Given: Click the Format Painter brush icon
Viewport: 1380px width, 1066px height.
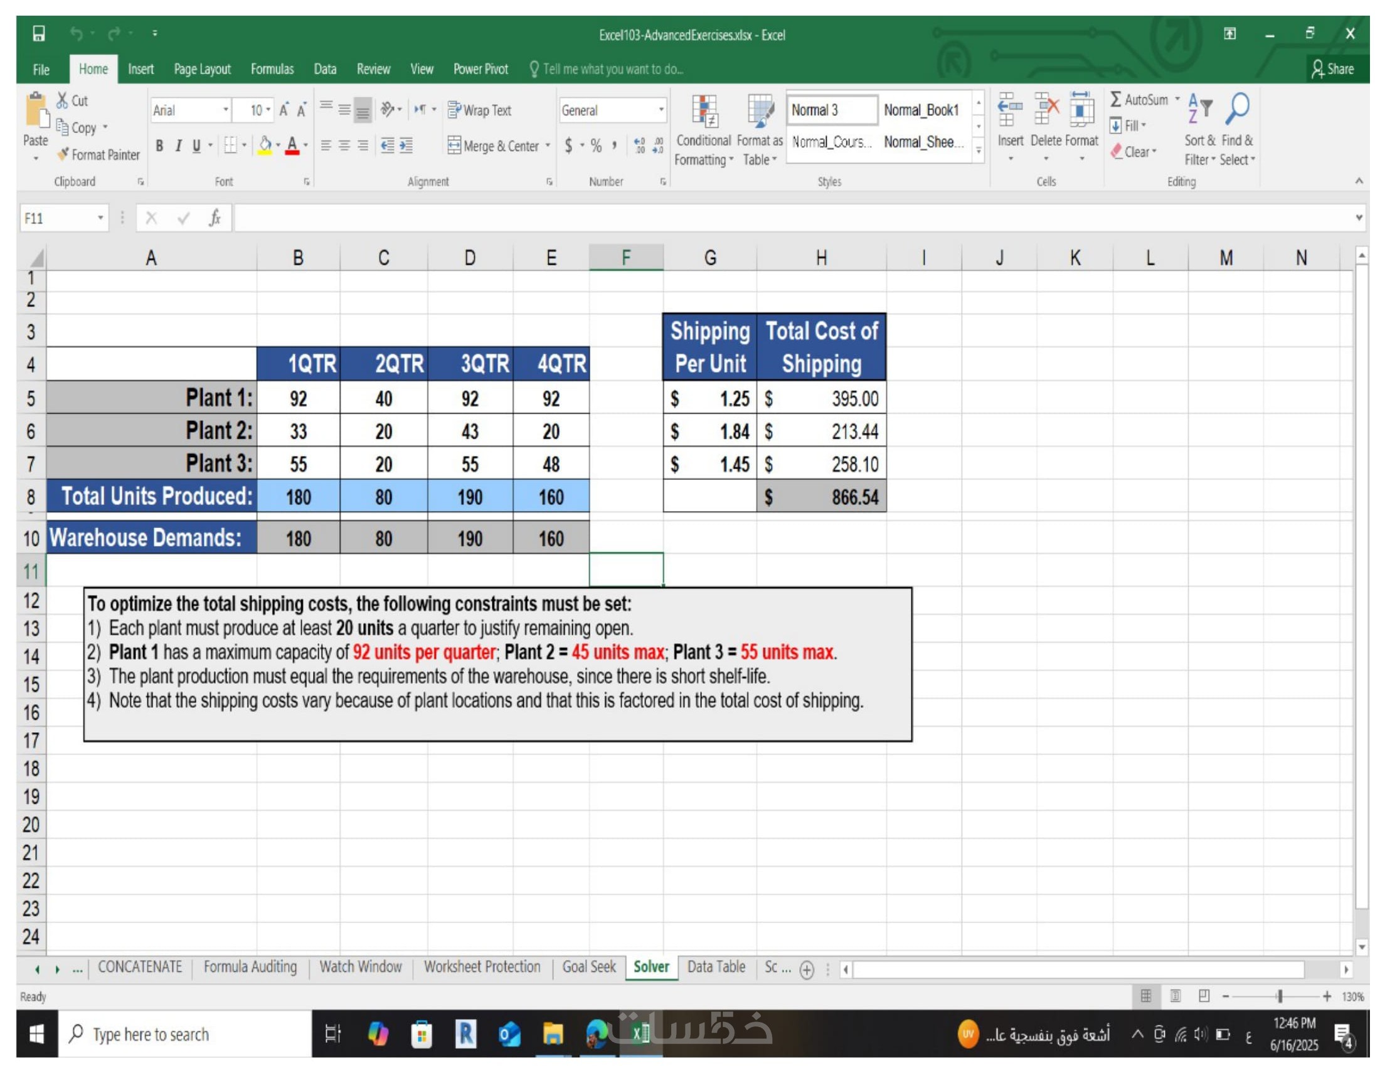Looking at the screenshot, I should [63, 154].
